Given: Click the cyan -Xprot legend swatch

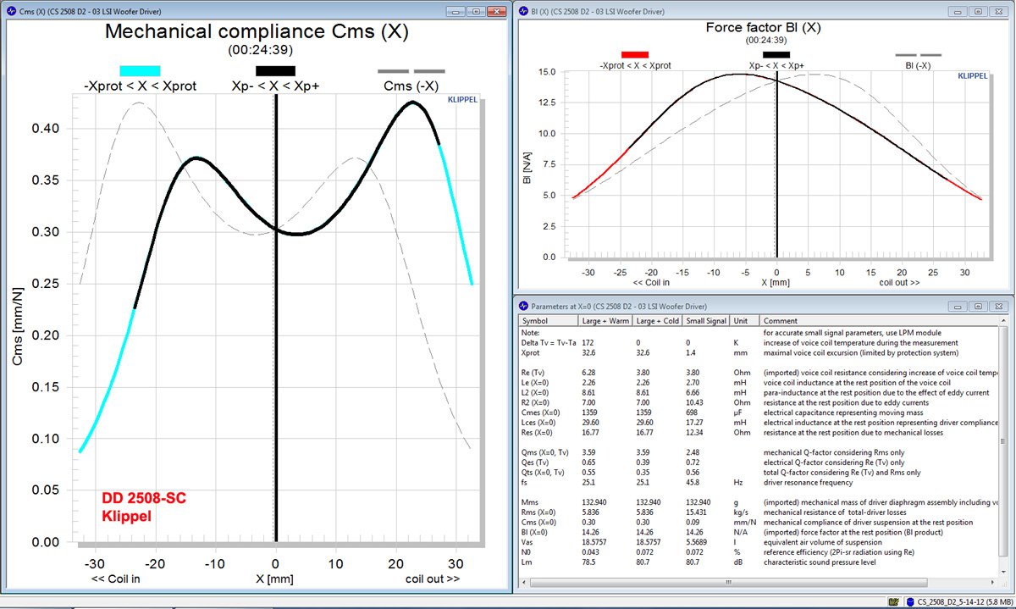Looking at the screenshot, I should click(140, 71).
